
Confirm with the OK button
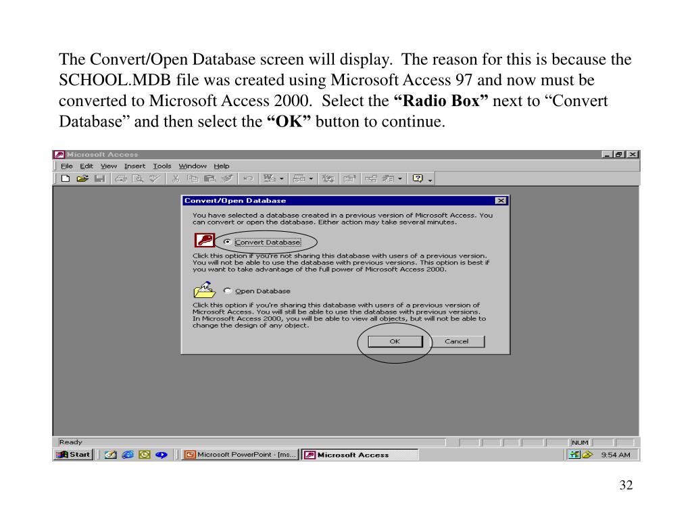[395, 341]
